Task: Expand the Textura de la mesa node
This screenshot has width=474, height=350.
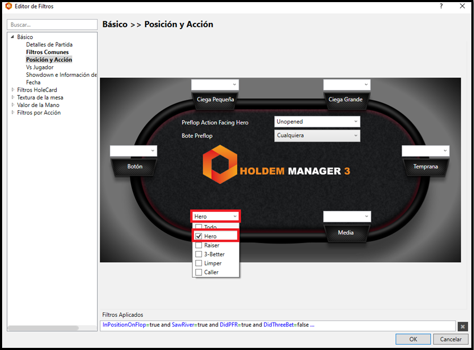Action: 13,97
